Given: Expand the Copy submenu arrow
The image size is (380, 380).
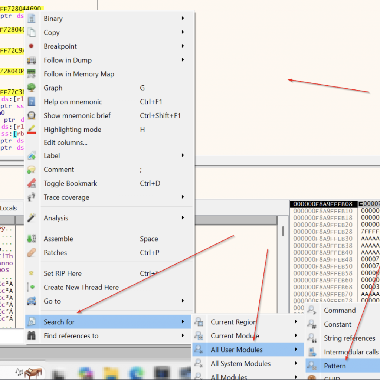Looking at the screenshot, I should [183, 32].
